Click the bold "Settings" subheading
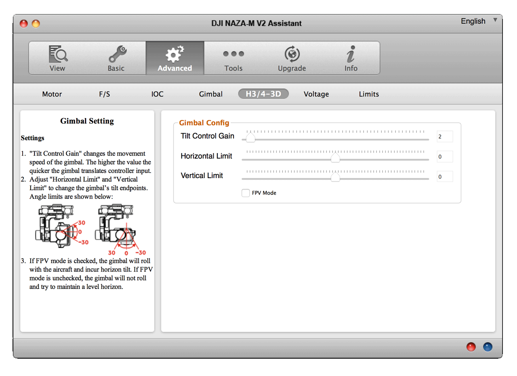The image size is (517, 376). (33, 138)
